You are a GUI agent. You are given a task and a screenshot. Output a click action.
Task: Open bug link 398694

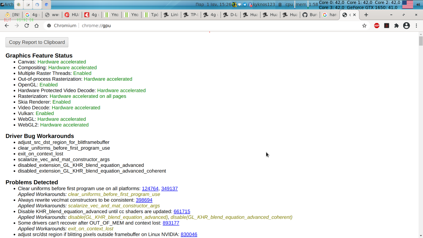(x=144, y=200)
